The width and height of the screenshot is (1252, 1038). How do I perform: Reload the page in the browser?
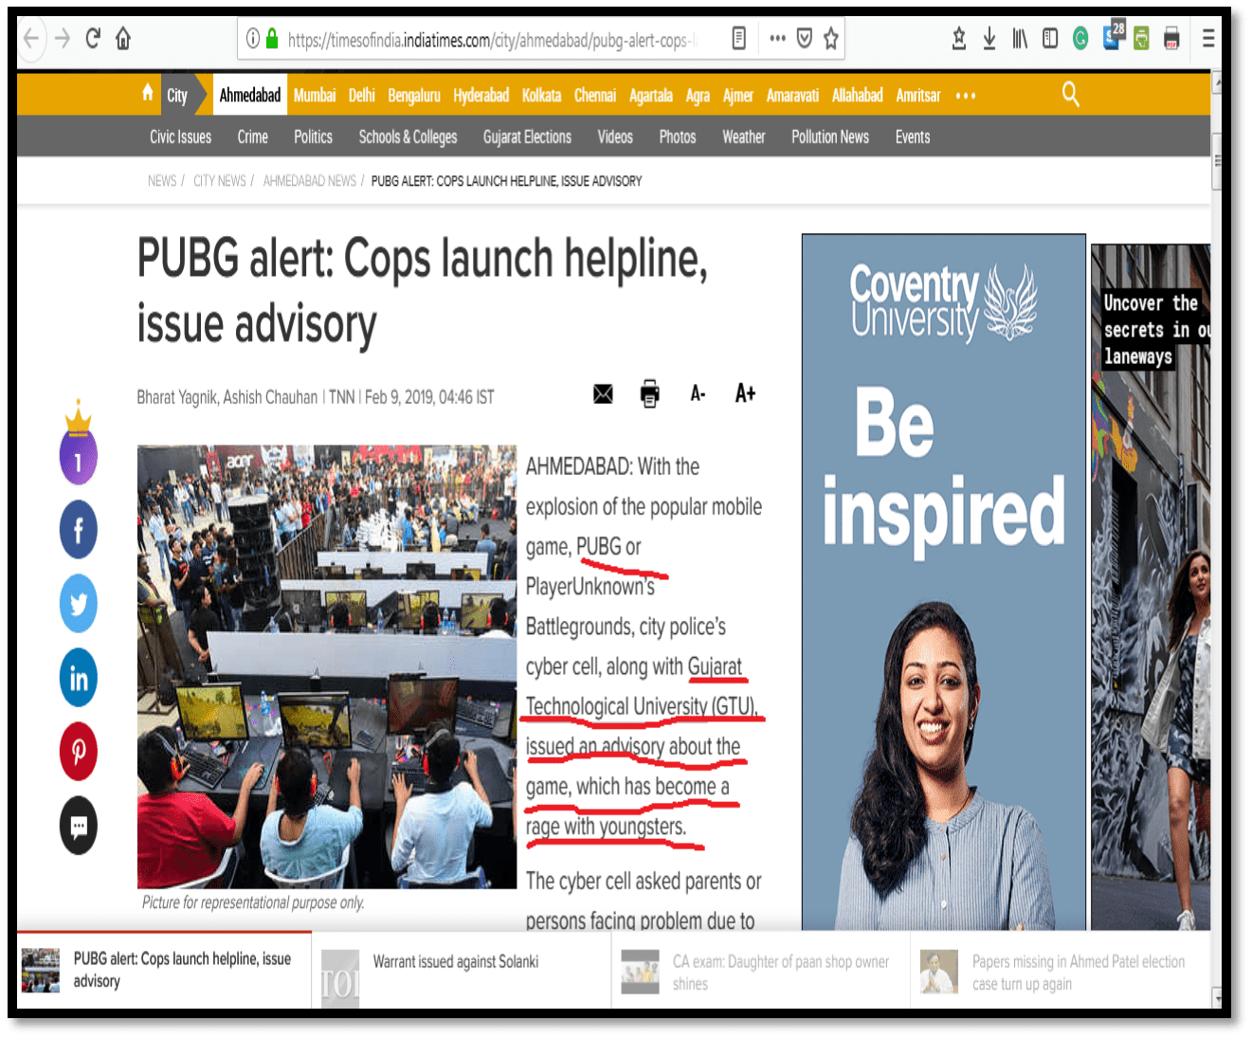[93, 39]
